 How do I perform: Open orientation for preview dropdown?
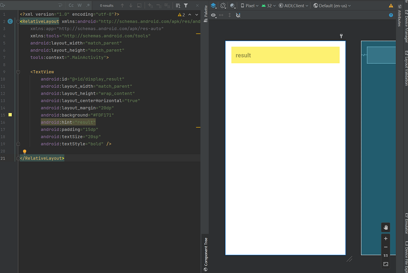(x=223, y=6)
